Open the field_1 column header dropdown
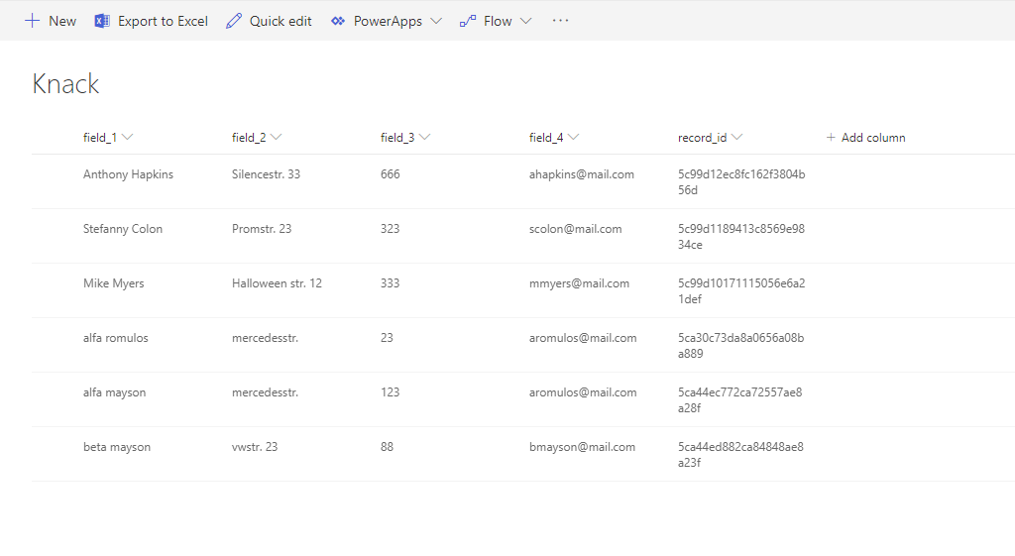1015x556 pixels. coord(127,138)
